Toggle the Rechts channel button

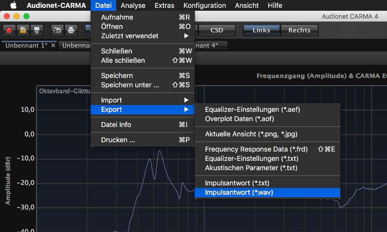click(x=299, y=30)
